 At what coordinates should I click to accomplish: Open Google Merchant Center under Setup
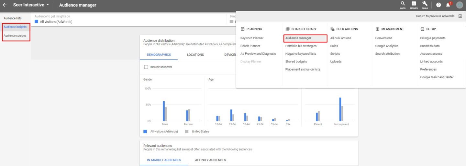pyautogui.click(x=437, y=77)
